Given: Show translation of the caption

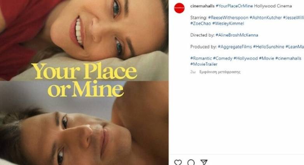Looking at the screenshot, I should pos(220,72).
